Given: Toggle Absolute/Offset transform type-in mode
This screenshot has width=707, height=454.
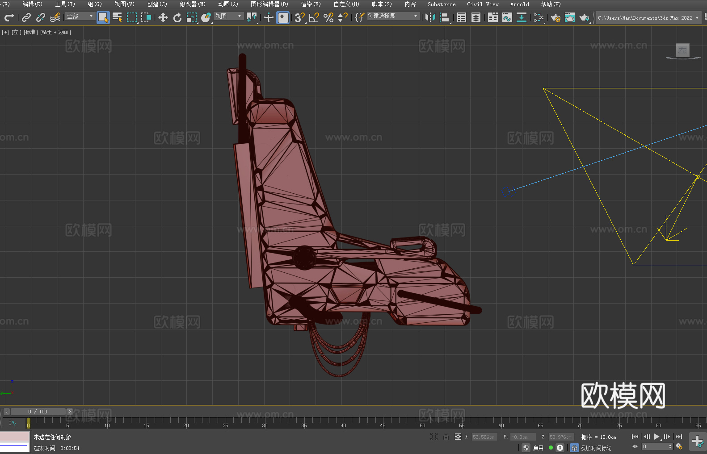Looking at the screenshot, I should pos(458,437).
